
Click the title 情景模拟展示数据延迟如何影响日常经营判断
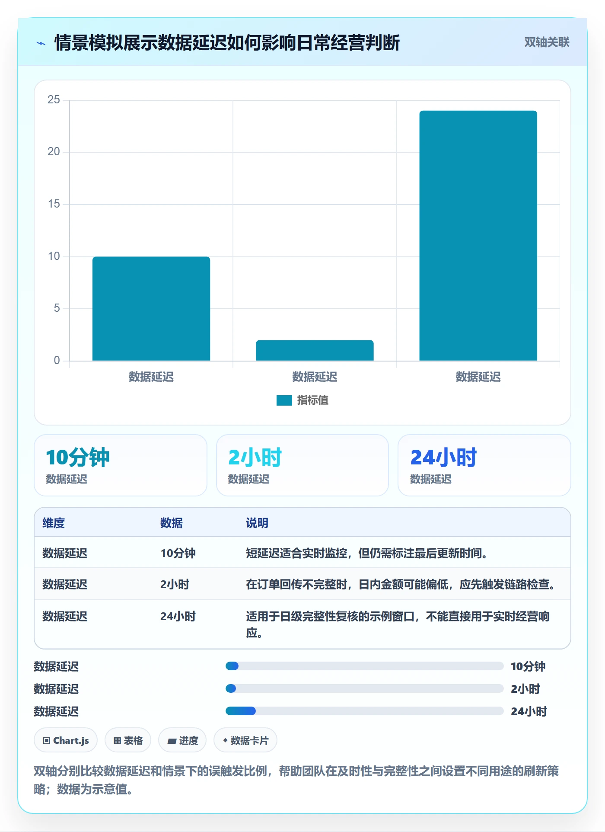point(227,43)
